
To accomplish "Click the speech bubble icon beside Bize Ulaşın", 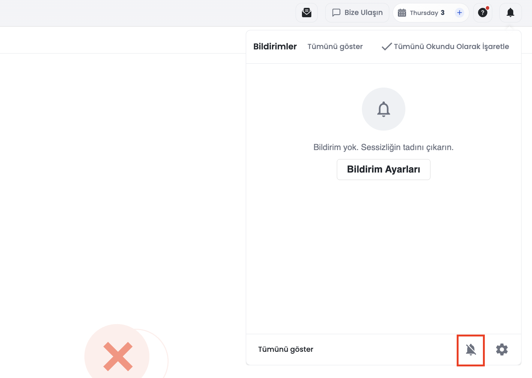I will (336, 13).
